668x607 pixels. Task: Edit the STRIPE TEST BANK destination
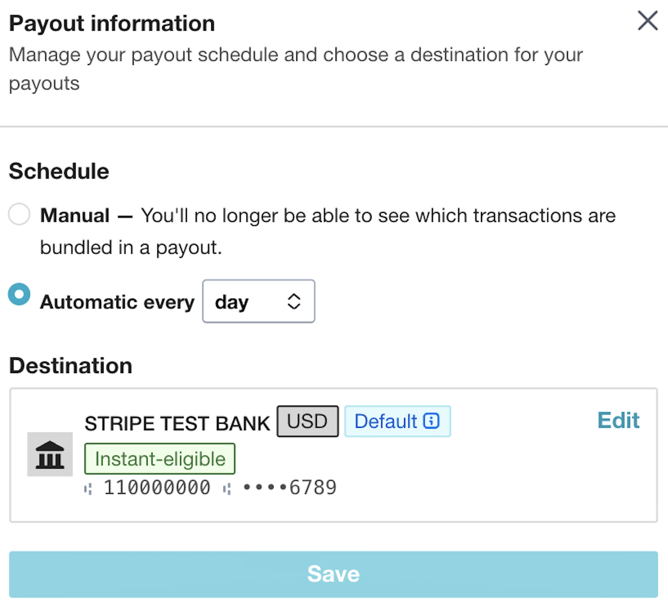click(x=618, y=420)
